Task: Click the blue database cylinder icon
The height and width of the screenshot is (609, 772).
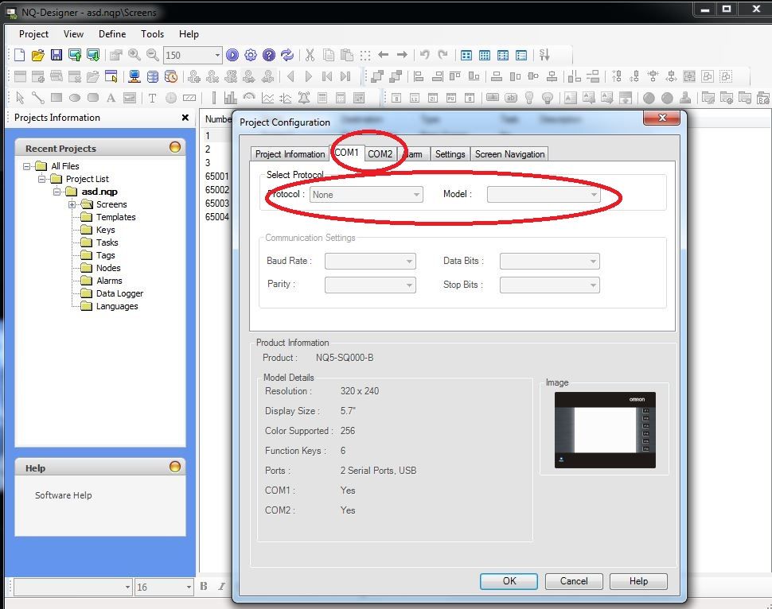Action: (x=153, y=76)
